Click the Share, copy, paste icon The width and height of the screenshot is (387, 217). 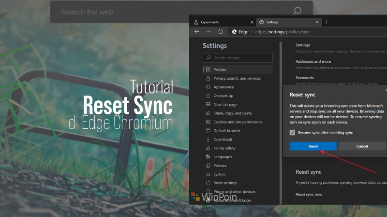(208, 113)
